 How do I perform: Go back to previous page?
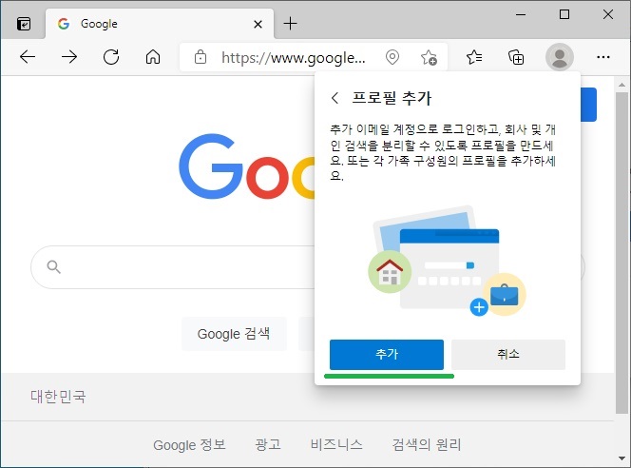(28, 57)
